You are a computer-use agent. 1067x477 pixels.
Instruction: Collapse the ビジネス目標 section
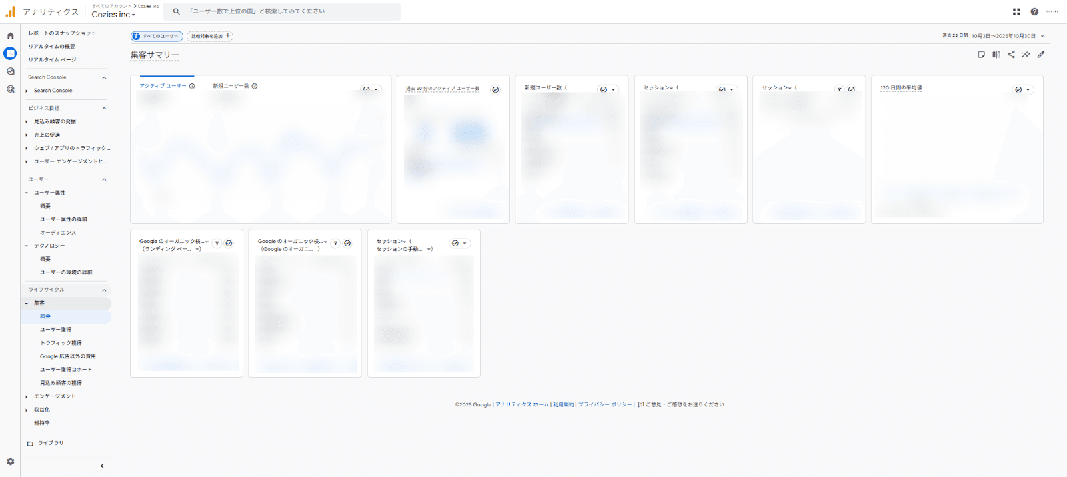pyautogui.click(x=104, y=108)
